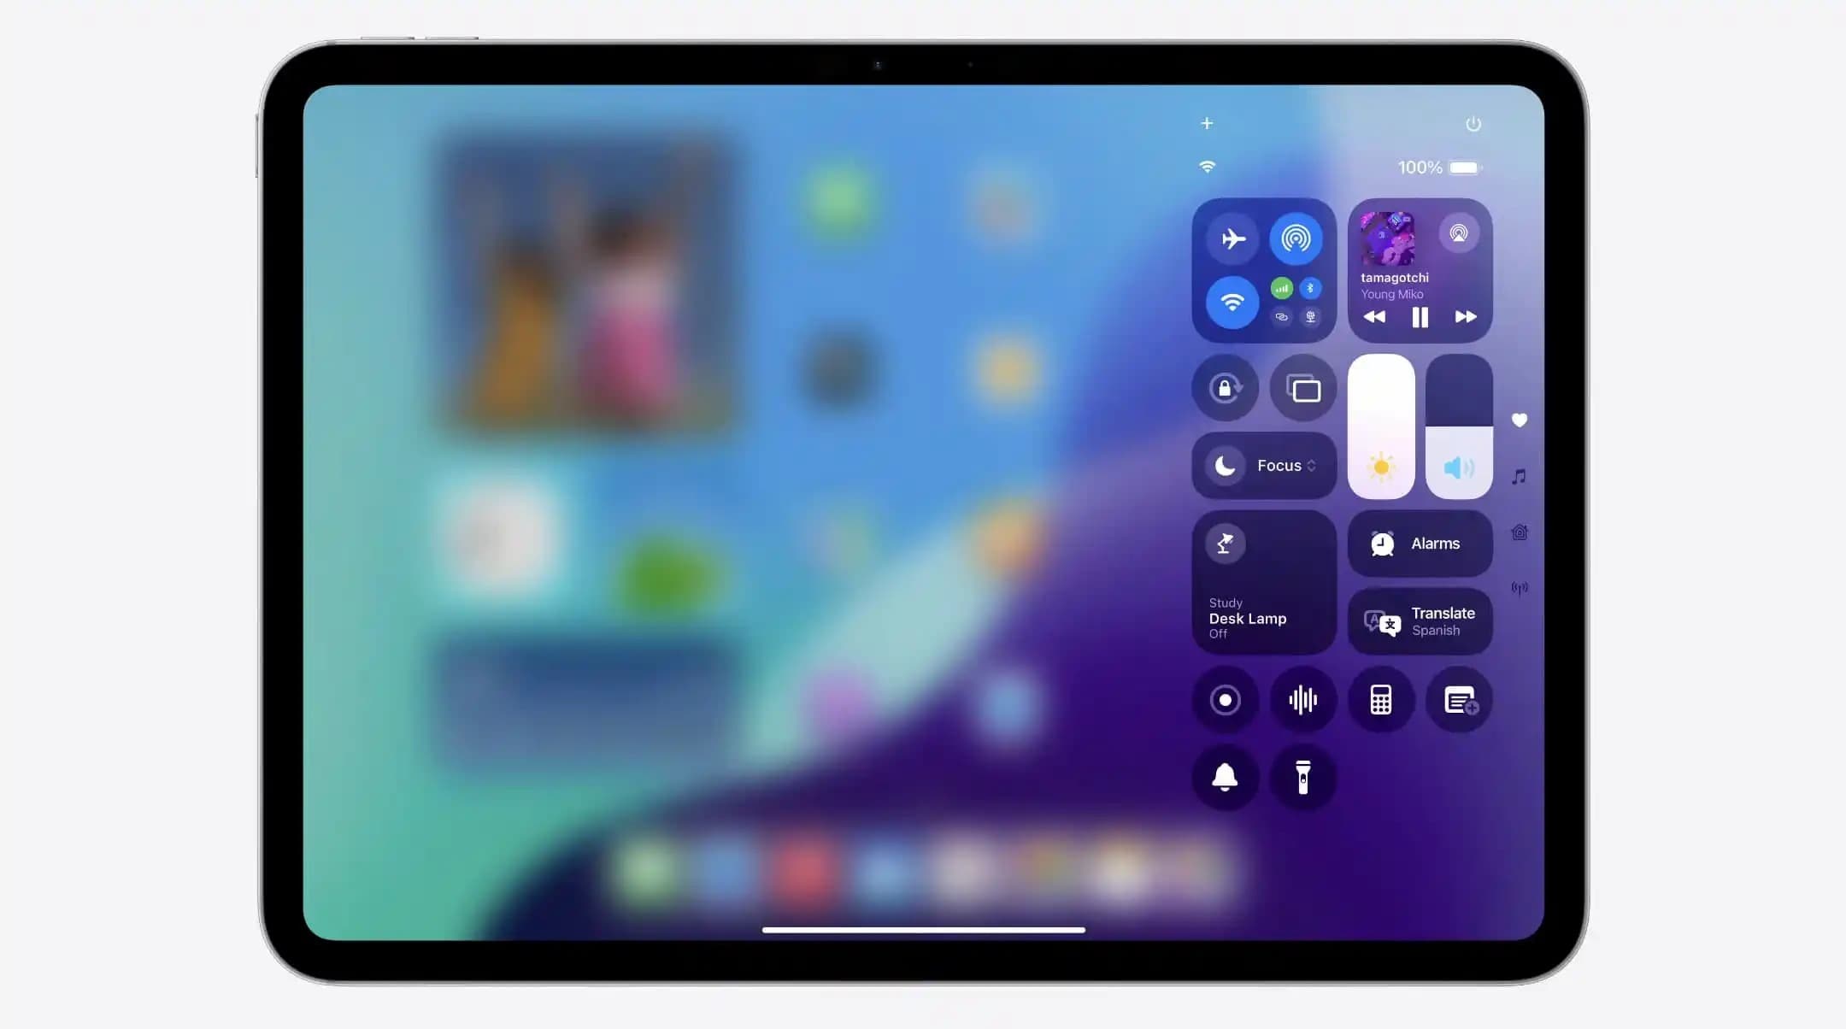Open Calculator app shortcut
Screen dimensions: 1846x1029
pyautogui.click(x=1379, y=699)
